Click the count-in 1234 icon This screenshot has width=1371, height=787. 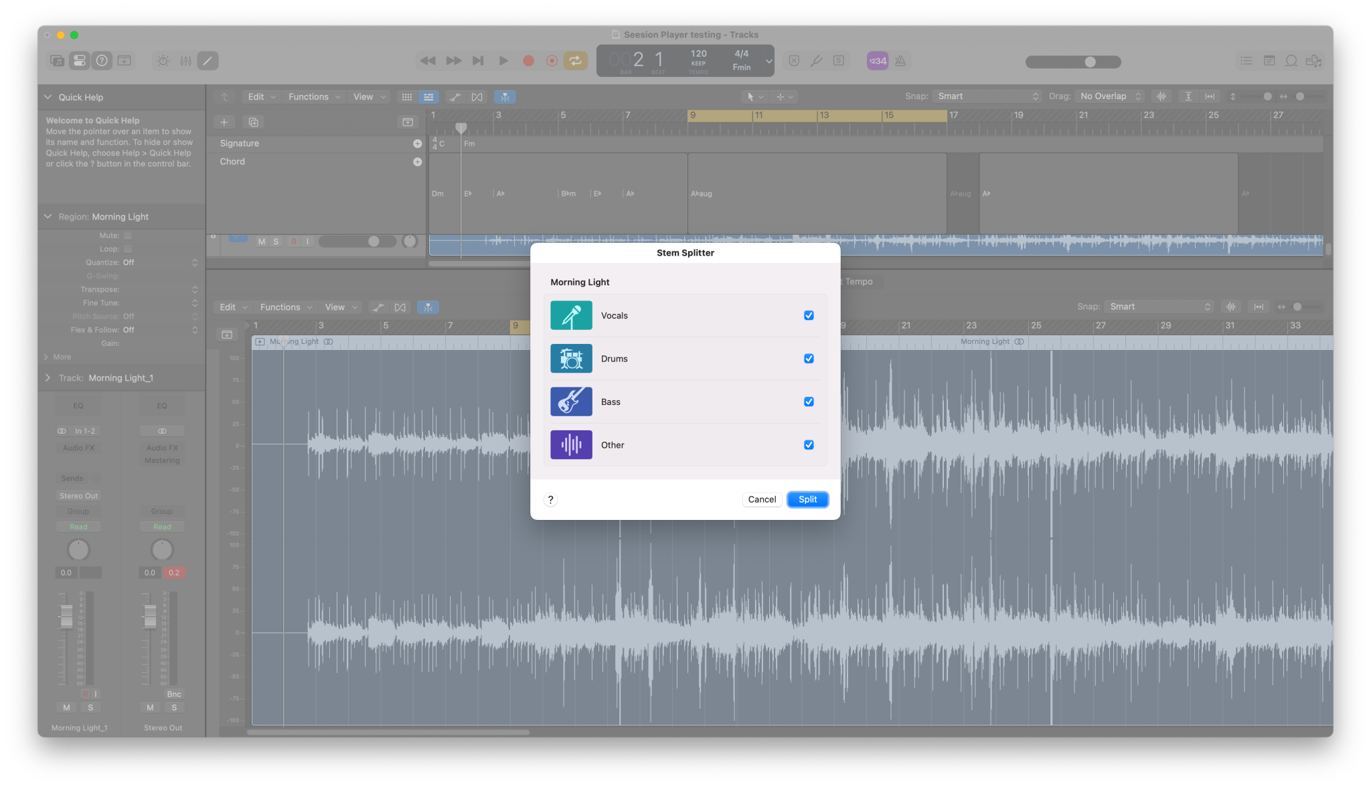[x=877, y=60]
